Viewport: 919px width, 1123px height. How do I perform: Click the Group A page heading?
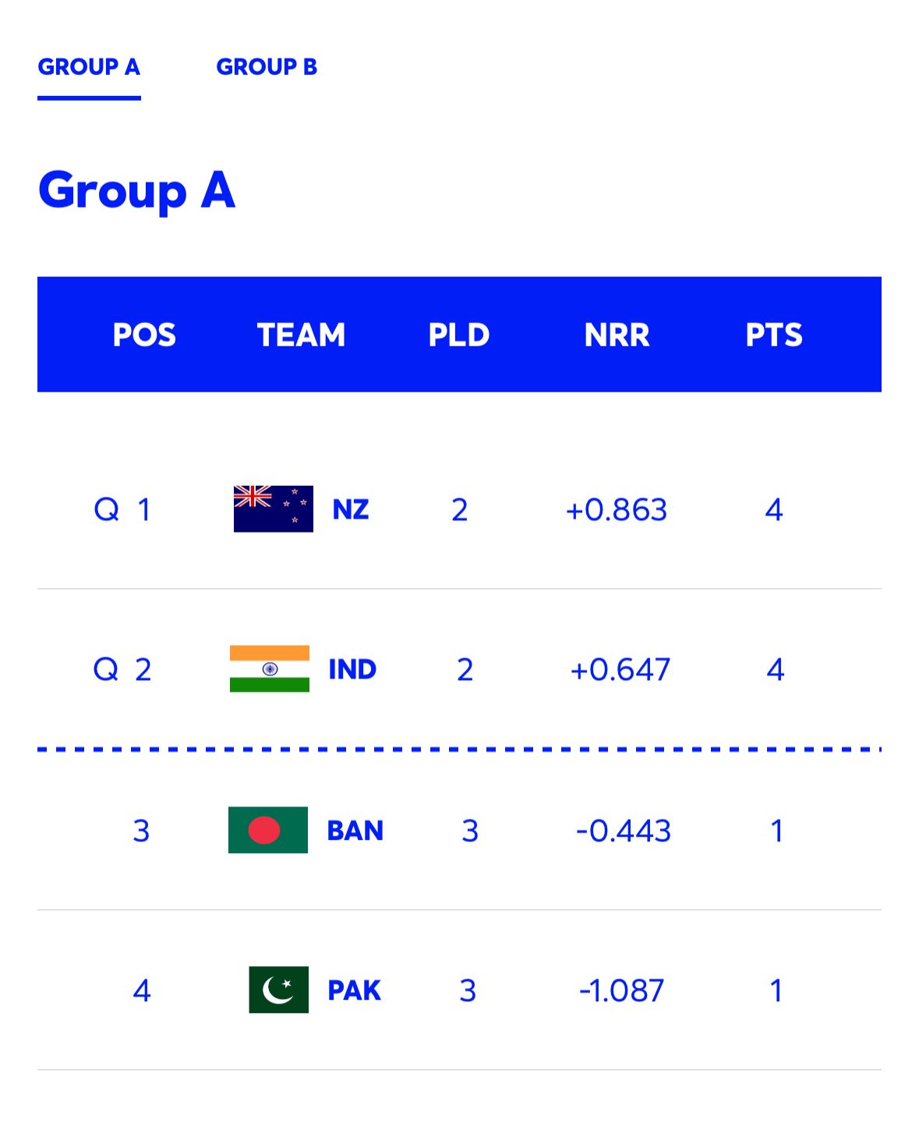click(x=137, y=191)
